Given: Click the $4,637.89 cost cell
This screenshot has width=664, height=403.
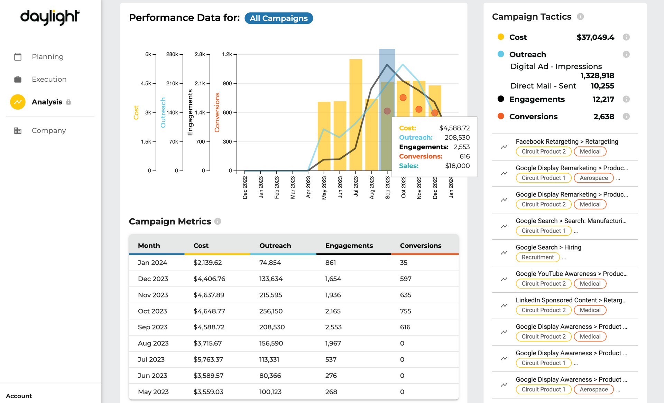Looking at the screenshot, I should (209, 295).
